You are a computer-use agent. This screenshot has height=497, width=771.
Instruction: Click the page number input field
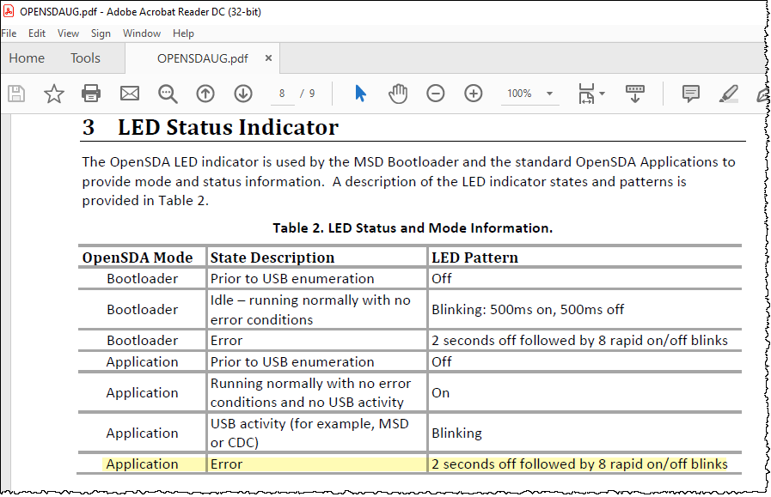[x=282, y=94]
